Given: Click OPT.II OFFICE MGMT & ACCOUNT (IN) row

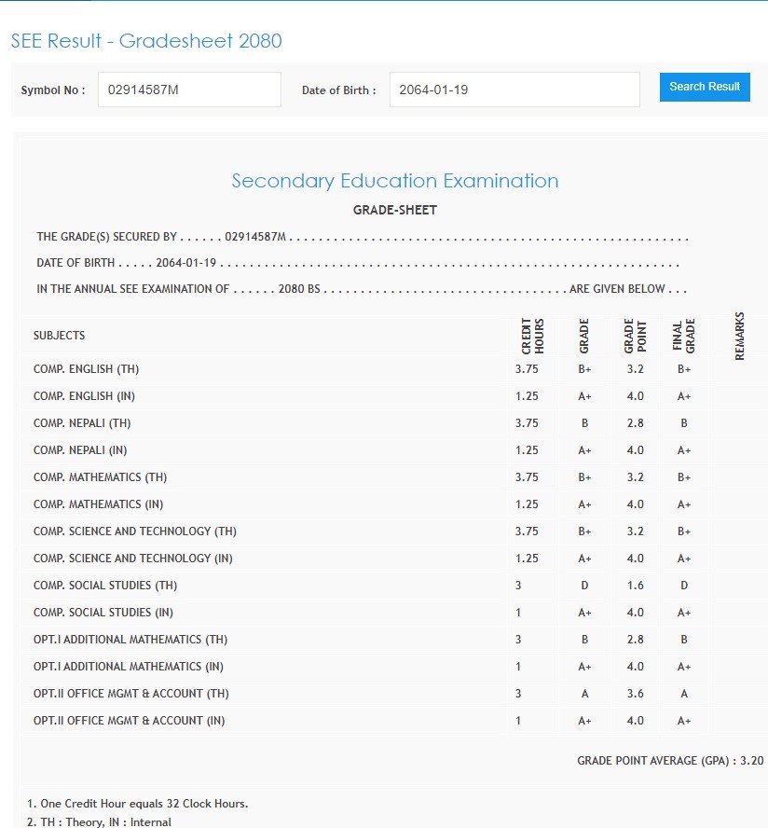Looking at the screenshot, I should click(129, 721).
